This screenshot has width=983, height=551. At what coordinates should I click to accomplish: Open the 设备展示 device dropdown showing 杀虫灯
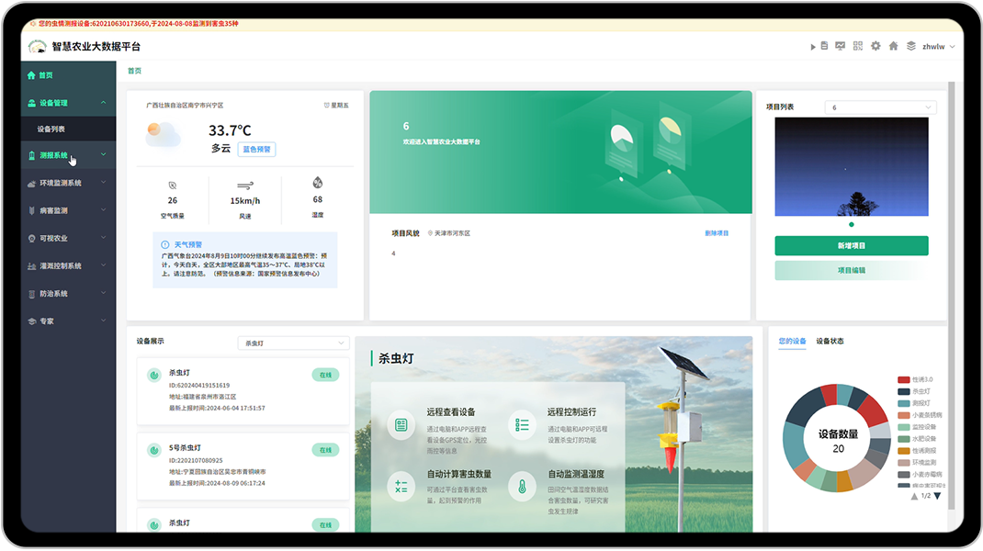[293, 342]
